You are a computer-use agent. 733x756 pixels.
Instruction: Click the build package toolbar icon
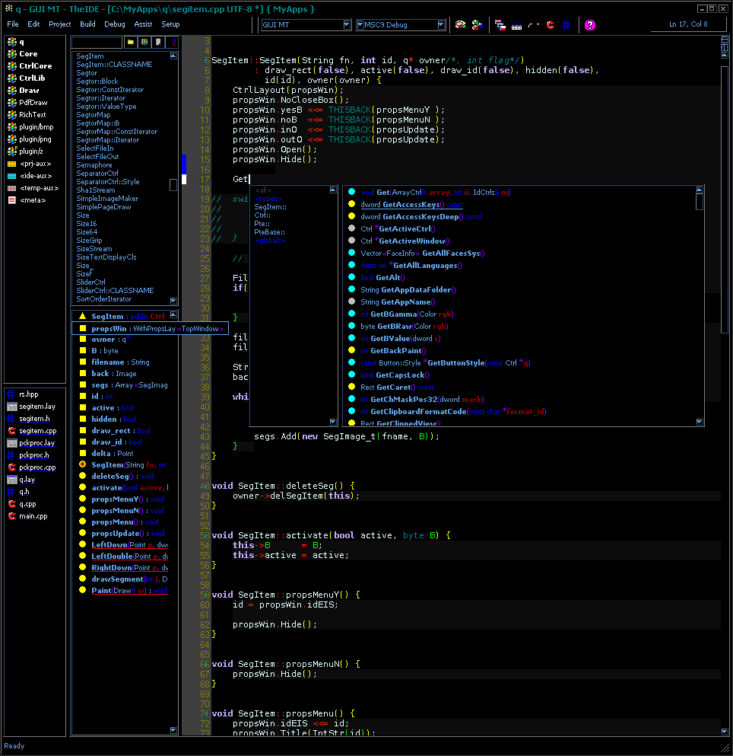click(460, 25)
